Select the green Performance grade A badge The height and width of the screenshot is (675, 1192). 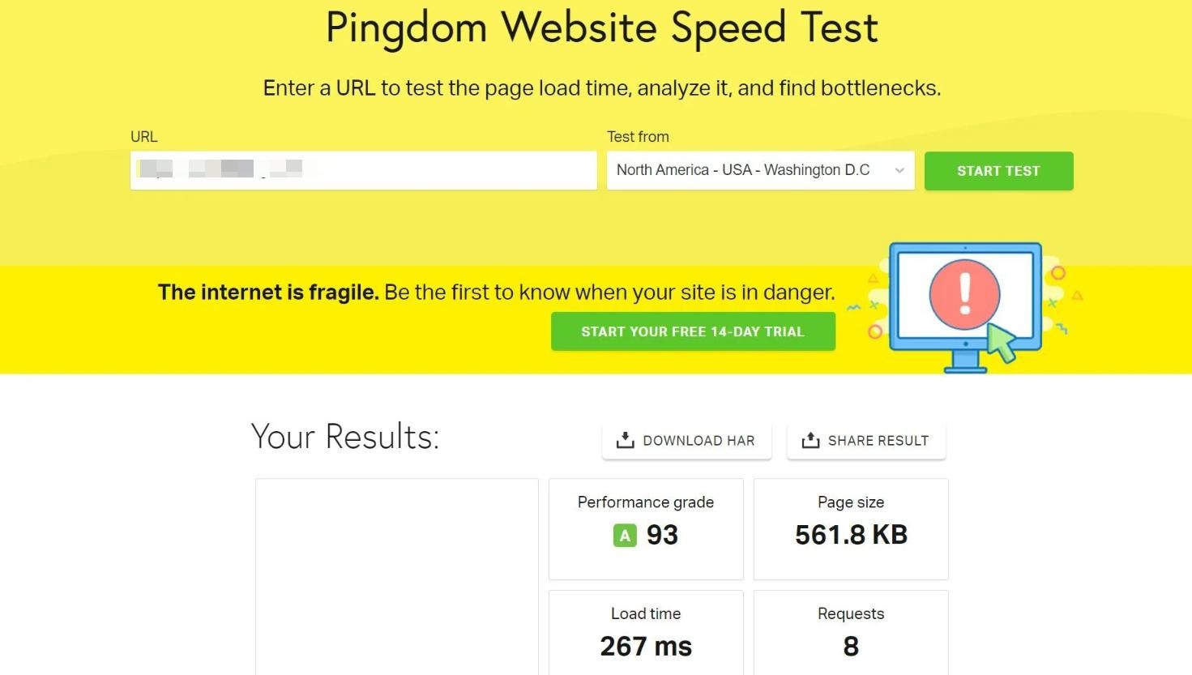tap(624, 535)
